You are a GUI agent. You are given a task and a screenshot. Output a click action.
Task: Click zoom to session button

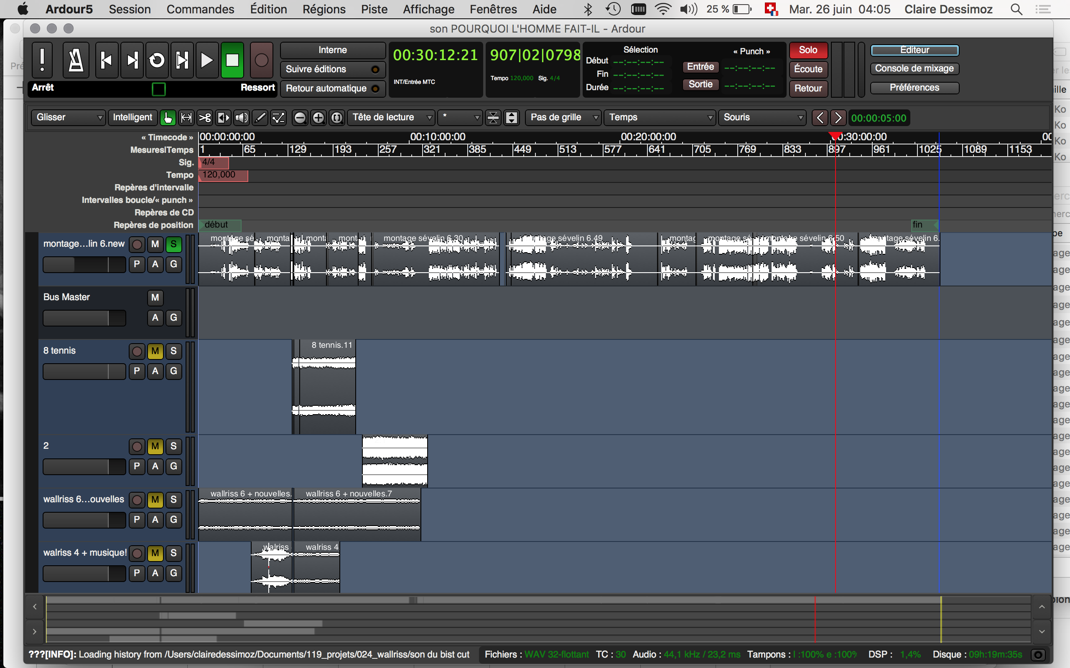pyautogui.click(x=337, y=117)
